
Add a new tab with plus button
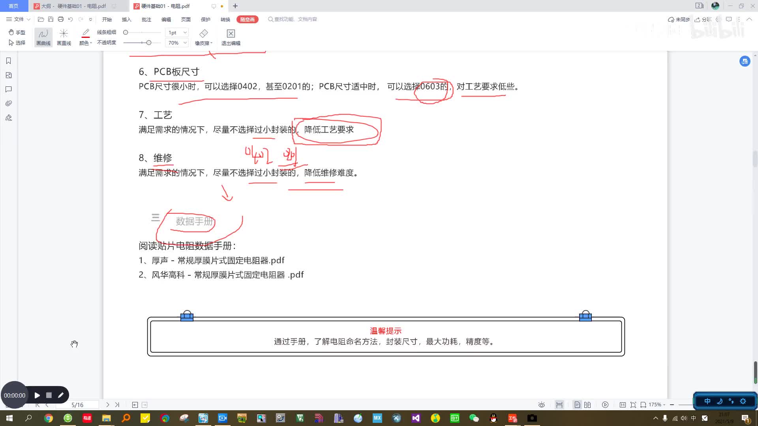(x=235, y=6)
